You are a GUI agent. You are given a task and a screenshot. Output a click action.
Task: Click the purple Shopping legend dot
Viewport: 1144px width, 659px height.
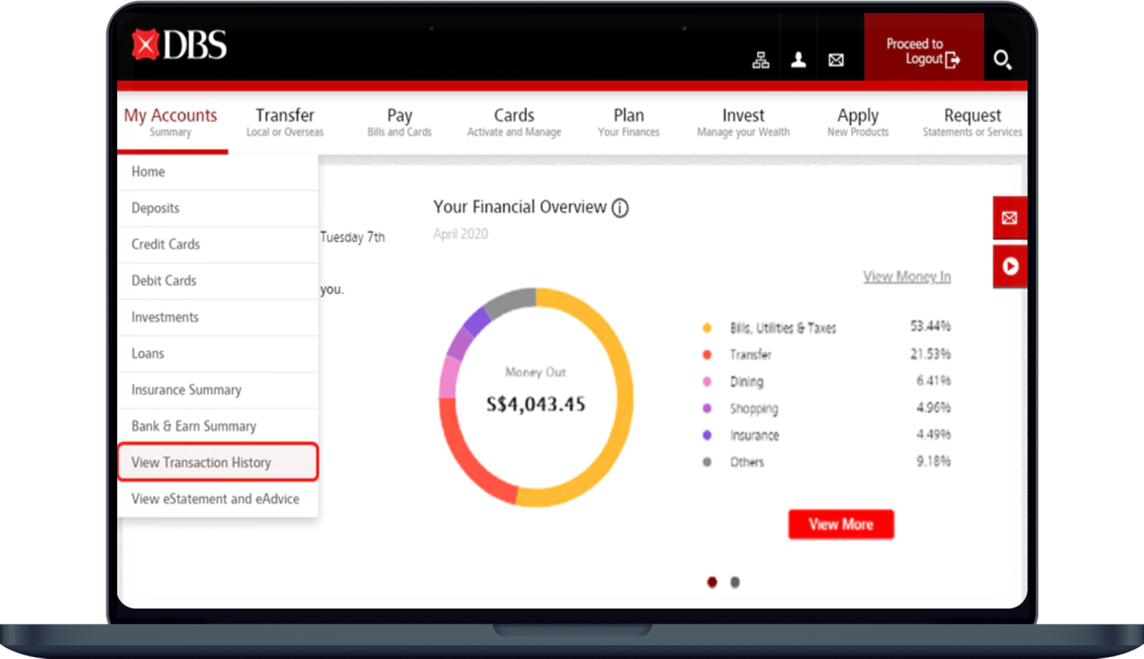[x=707, y=408]
